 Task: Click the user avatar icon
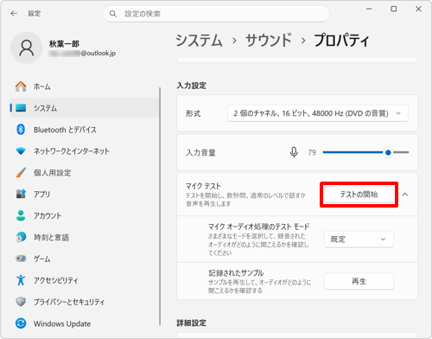27,48
